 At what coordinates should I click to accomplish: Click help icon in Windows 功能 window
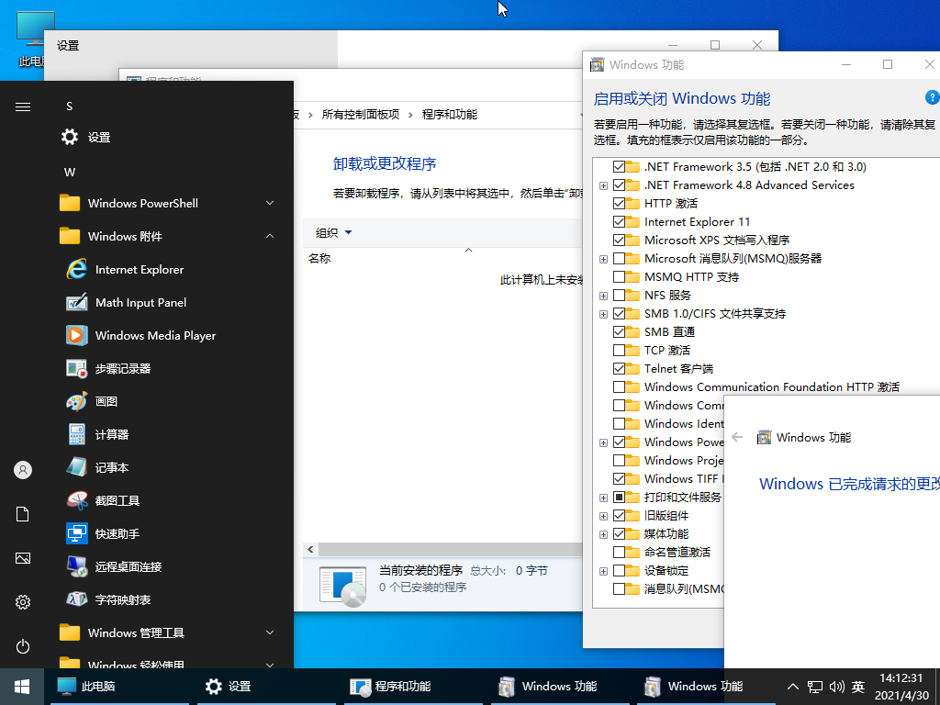(933, 97)
